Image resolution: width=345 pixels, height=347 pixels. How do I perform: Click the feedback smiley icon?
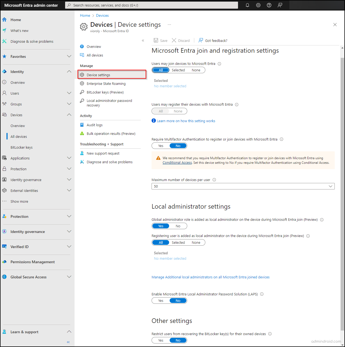pos(280,5)
